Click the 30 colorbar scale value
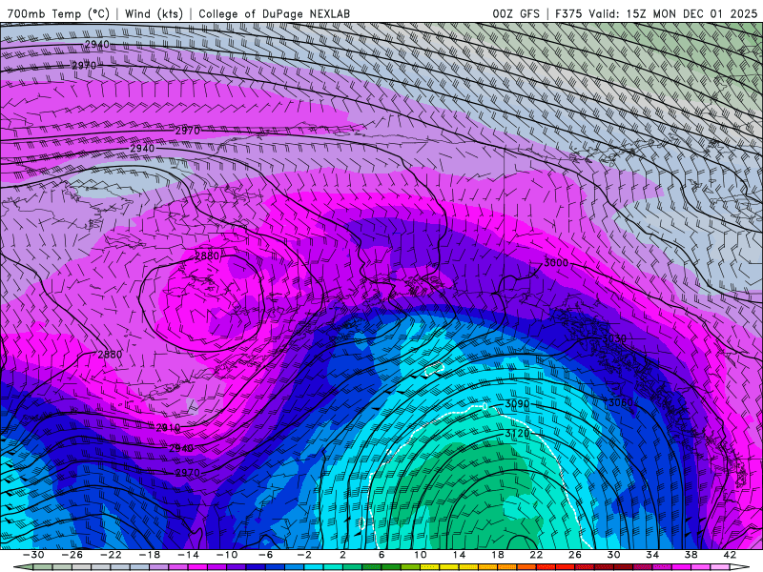The width and height of the screenshot is (763, 572). tap(613, 555)
